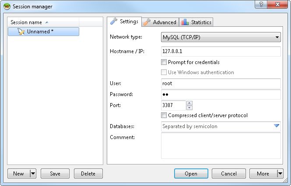Image resolution: width=291 pixels, height=186 pixels.
Task: Check Use Windows authentication option
Action: [x=164, y=72]
